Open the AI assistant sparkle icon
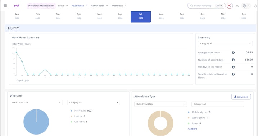This screenshot has height=136, width=258. 230,6
